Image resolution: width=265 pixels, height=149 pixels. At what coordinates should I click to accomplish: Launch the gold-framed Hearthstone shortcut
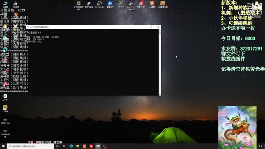point(121,4)
